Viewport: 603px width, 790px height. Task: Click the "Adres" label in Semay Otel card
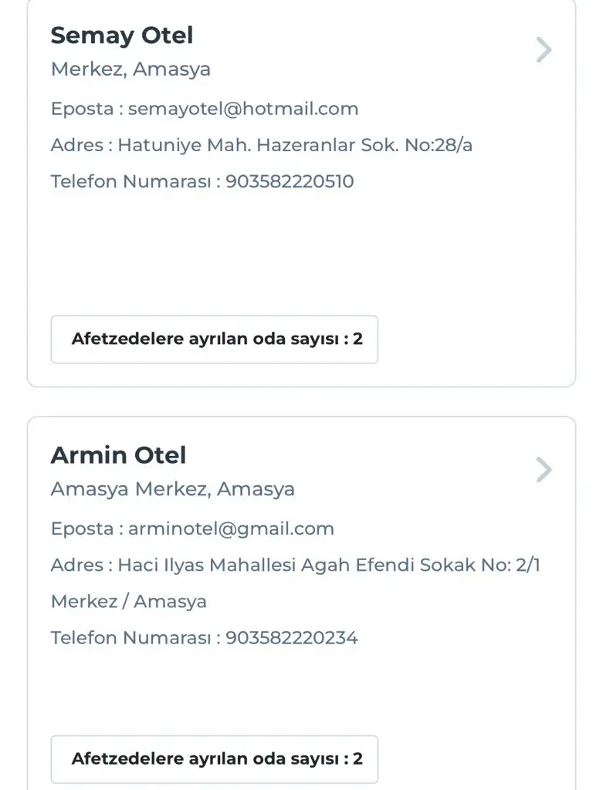[x=76, y=145]
